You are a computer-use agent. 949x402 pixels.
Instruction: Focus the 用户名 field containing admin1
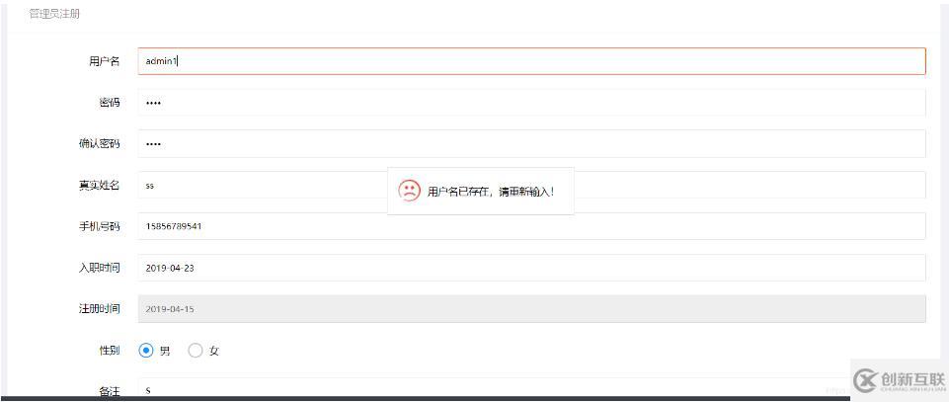[x=531, y=61]
